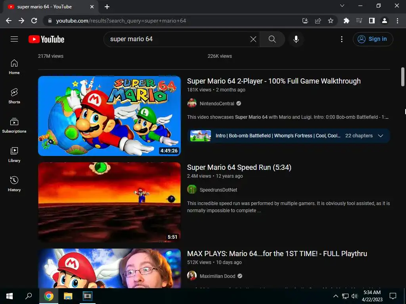Open the Chrome extensions puzzle icon
This screenshot has height=304, width=406.
pos(346,21)
